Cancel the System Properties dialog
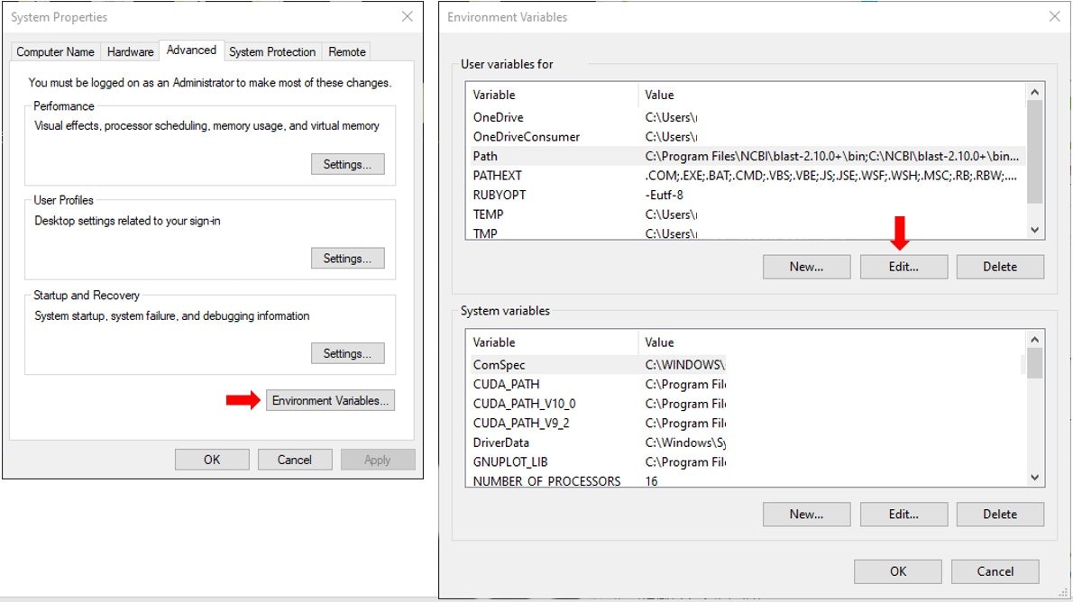The image size is (1073, 602). (295, 460)
